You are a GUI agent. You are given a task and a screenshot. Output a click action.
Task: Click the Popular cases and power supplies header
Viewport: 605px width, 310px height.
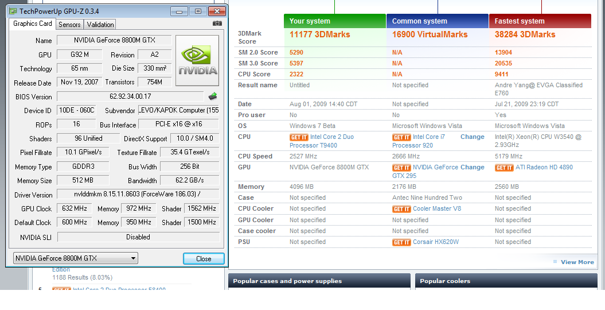click(319, 281)
